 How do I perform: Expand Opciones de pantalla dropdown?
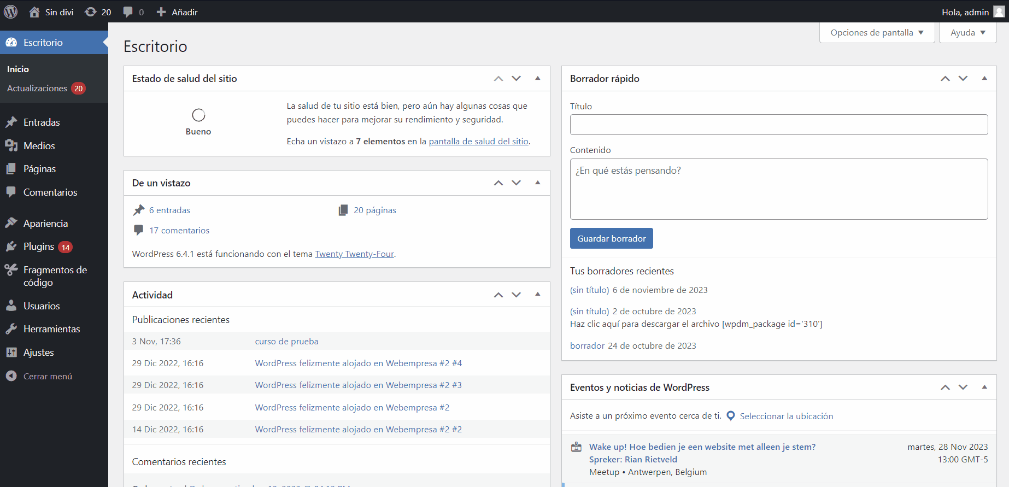[877, 33]
